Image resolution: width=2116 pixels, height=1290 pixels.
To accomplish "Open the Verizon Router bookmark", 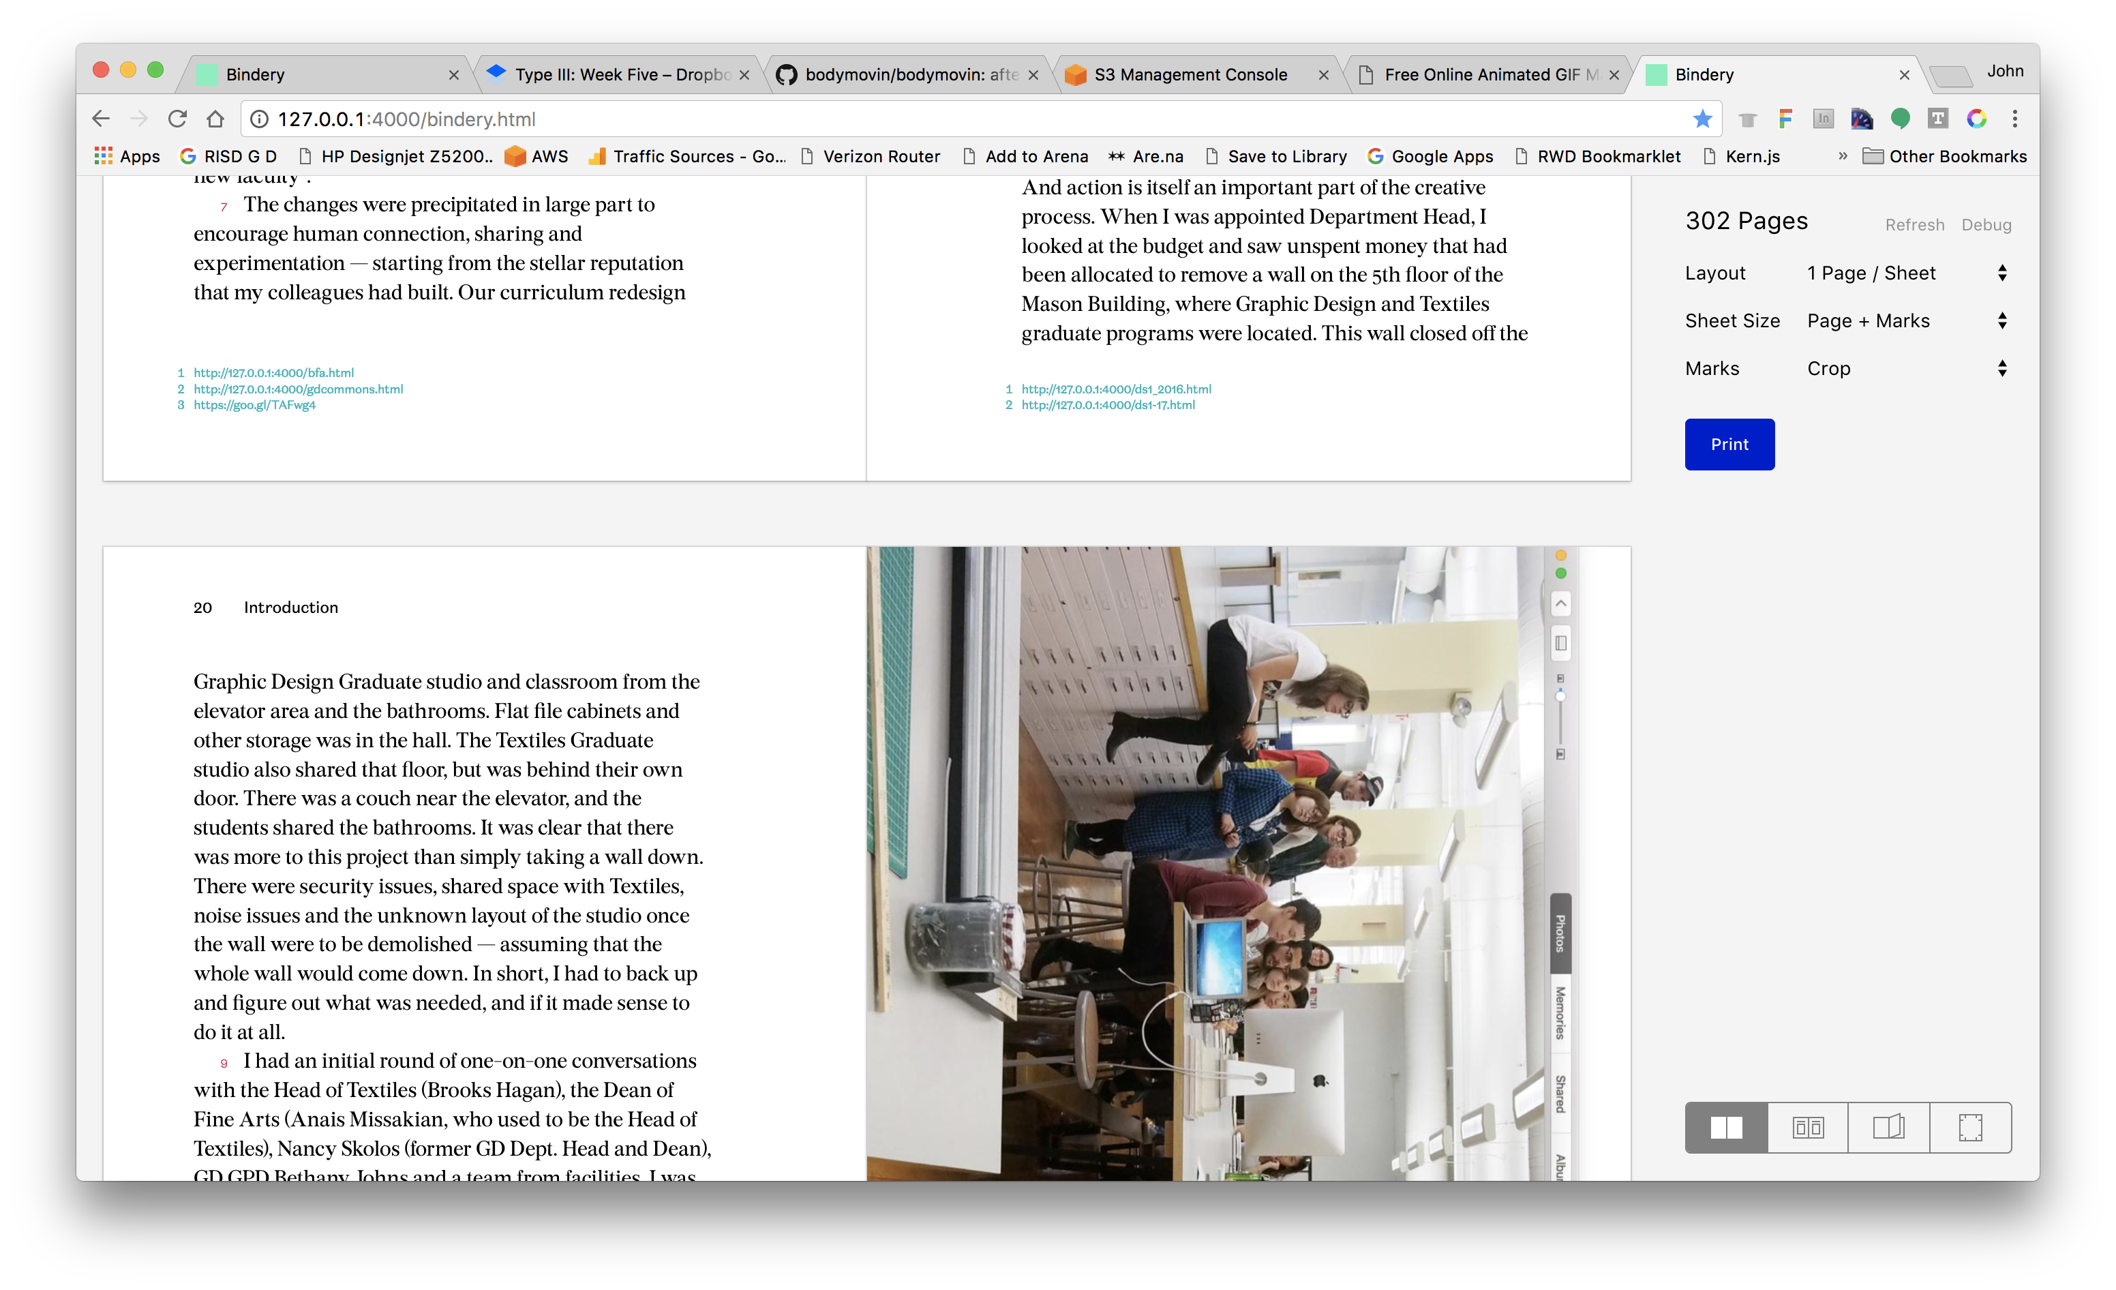I will click(870, 156).
